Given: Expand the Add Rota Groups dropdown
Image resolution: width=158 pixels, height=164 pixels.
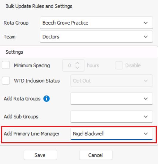Looking at the screenshot, I should (x=111, y=99).
